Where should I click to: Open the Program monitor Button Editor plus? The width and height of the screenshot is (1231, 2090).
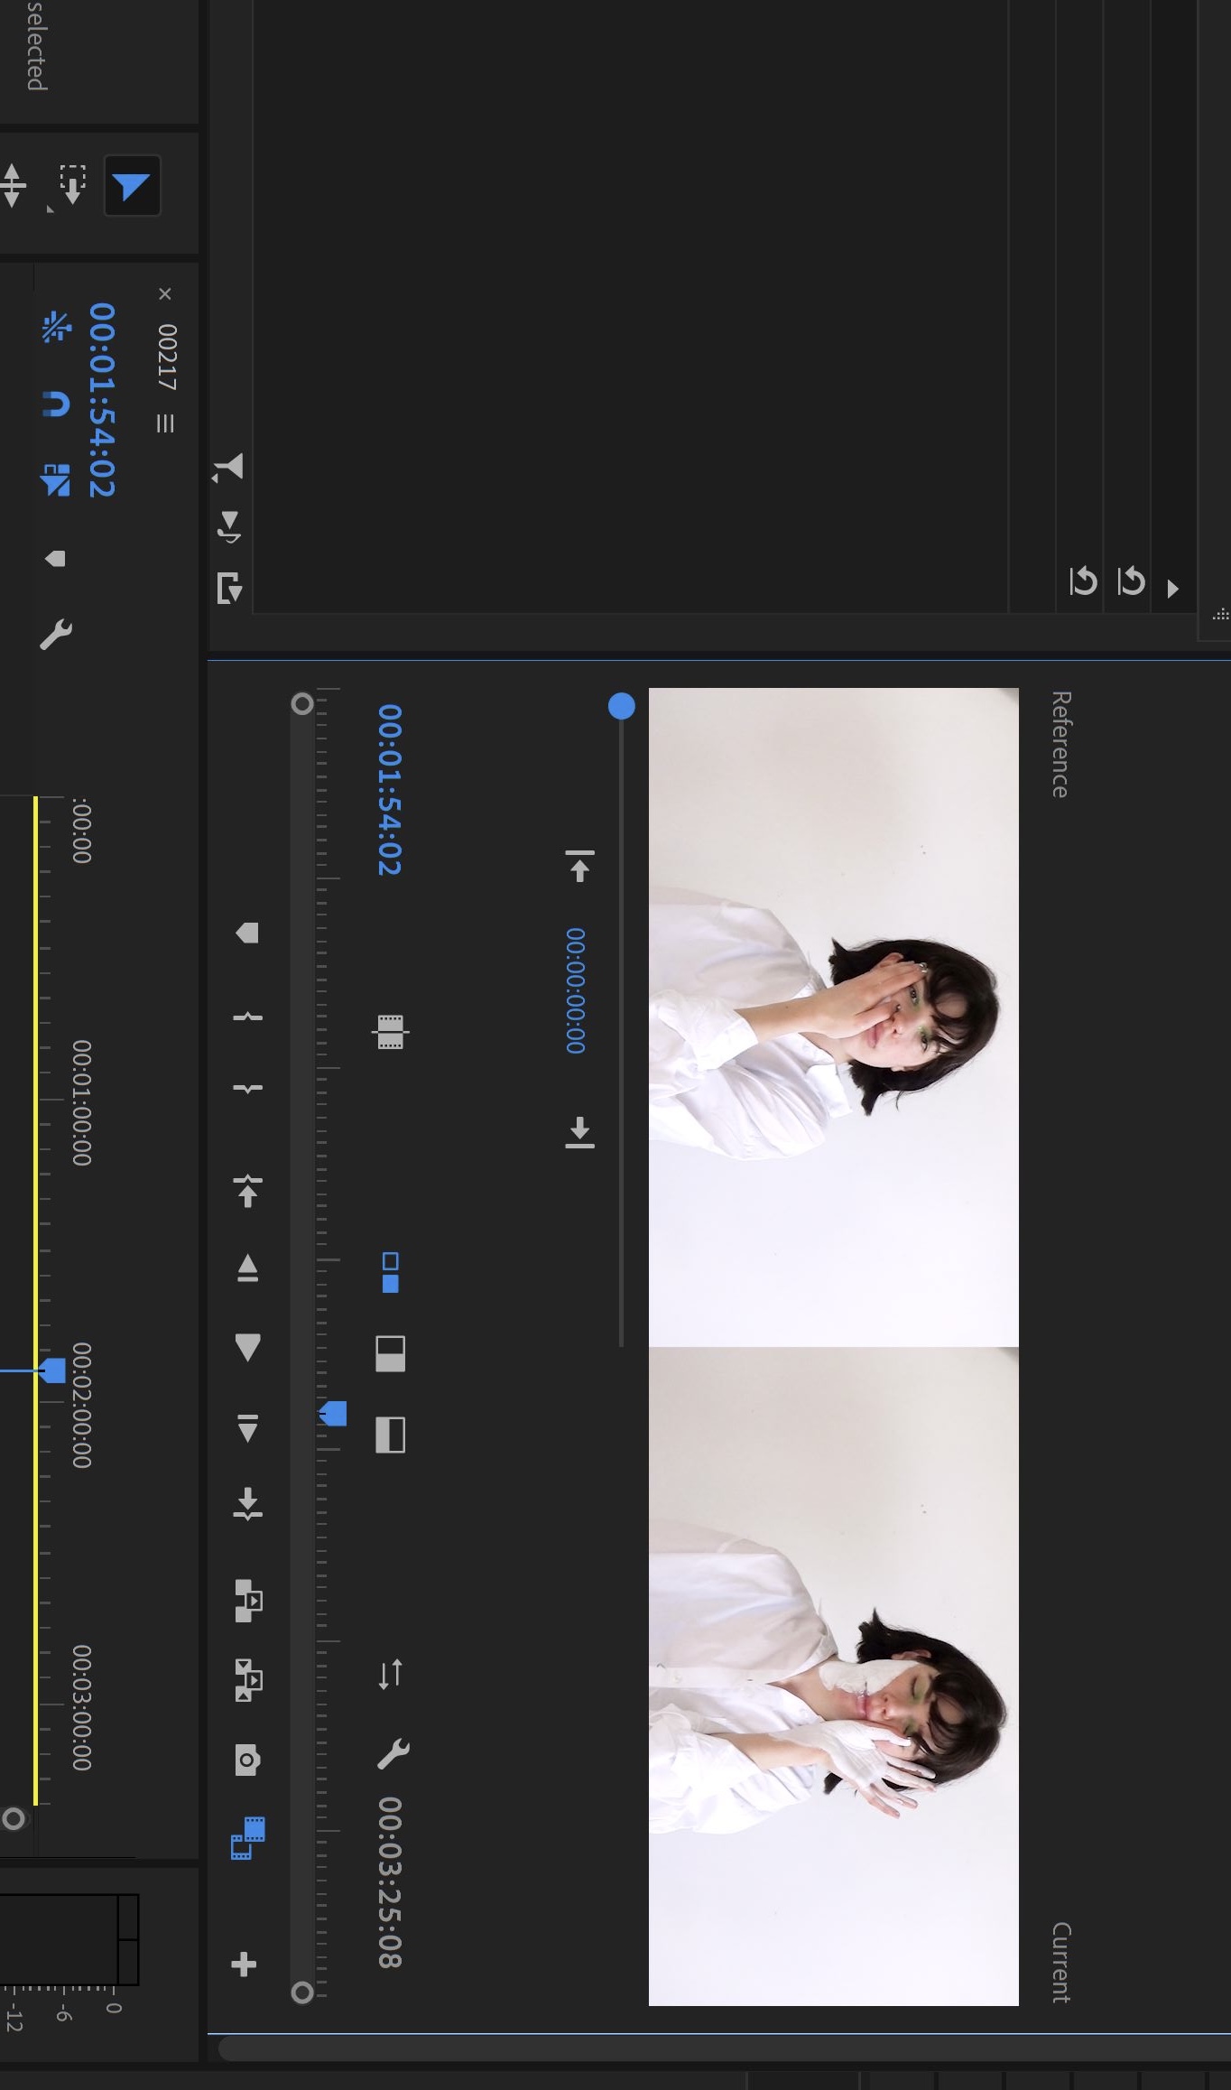click(245, 1965)
